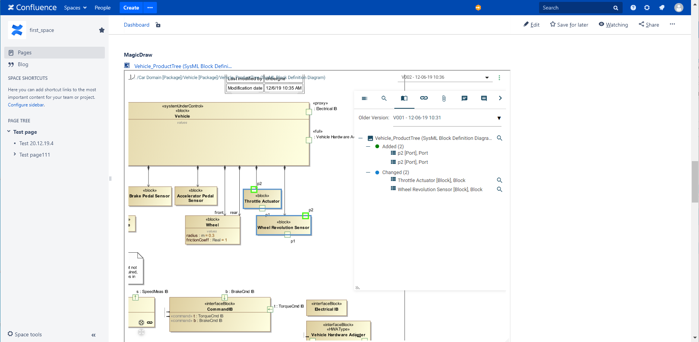Select the Added (2) tree label
Image resolution: width=699 pixels, height=342 pixels.
[x=393, y=146]
